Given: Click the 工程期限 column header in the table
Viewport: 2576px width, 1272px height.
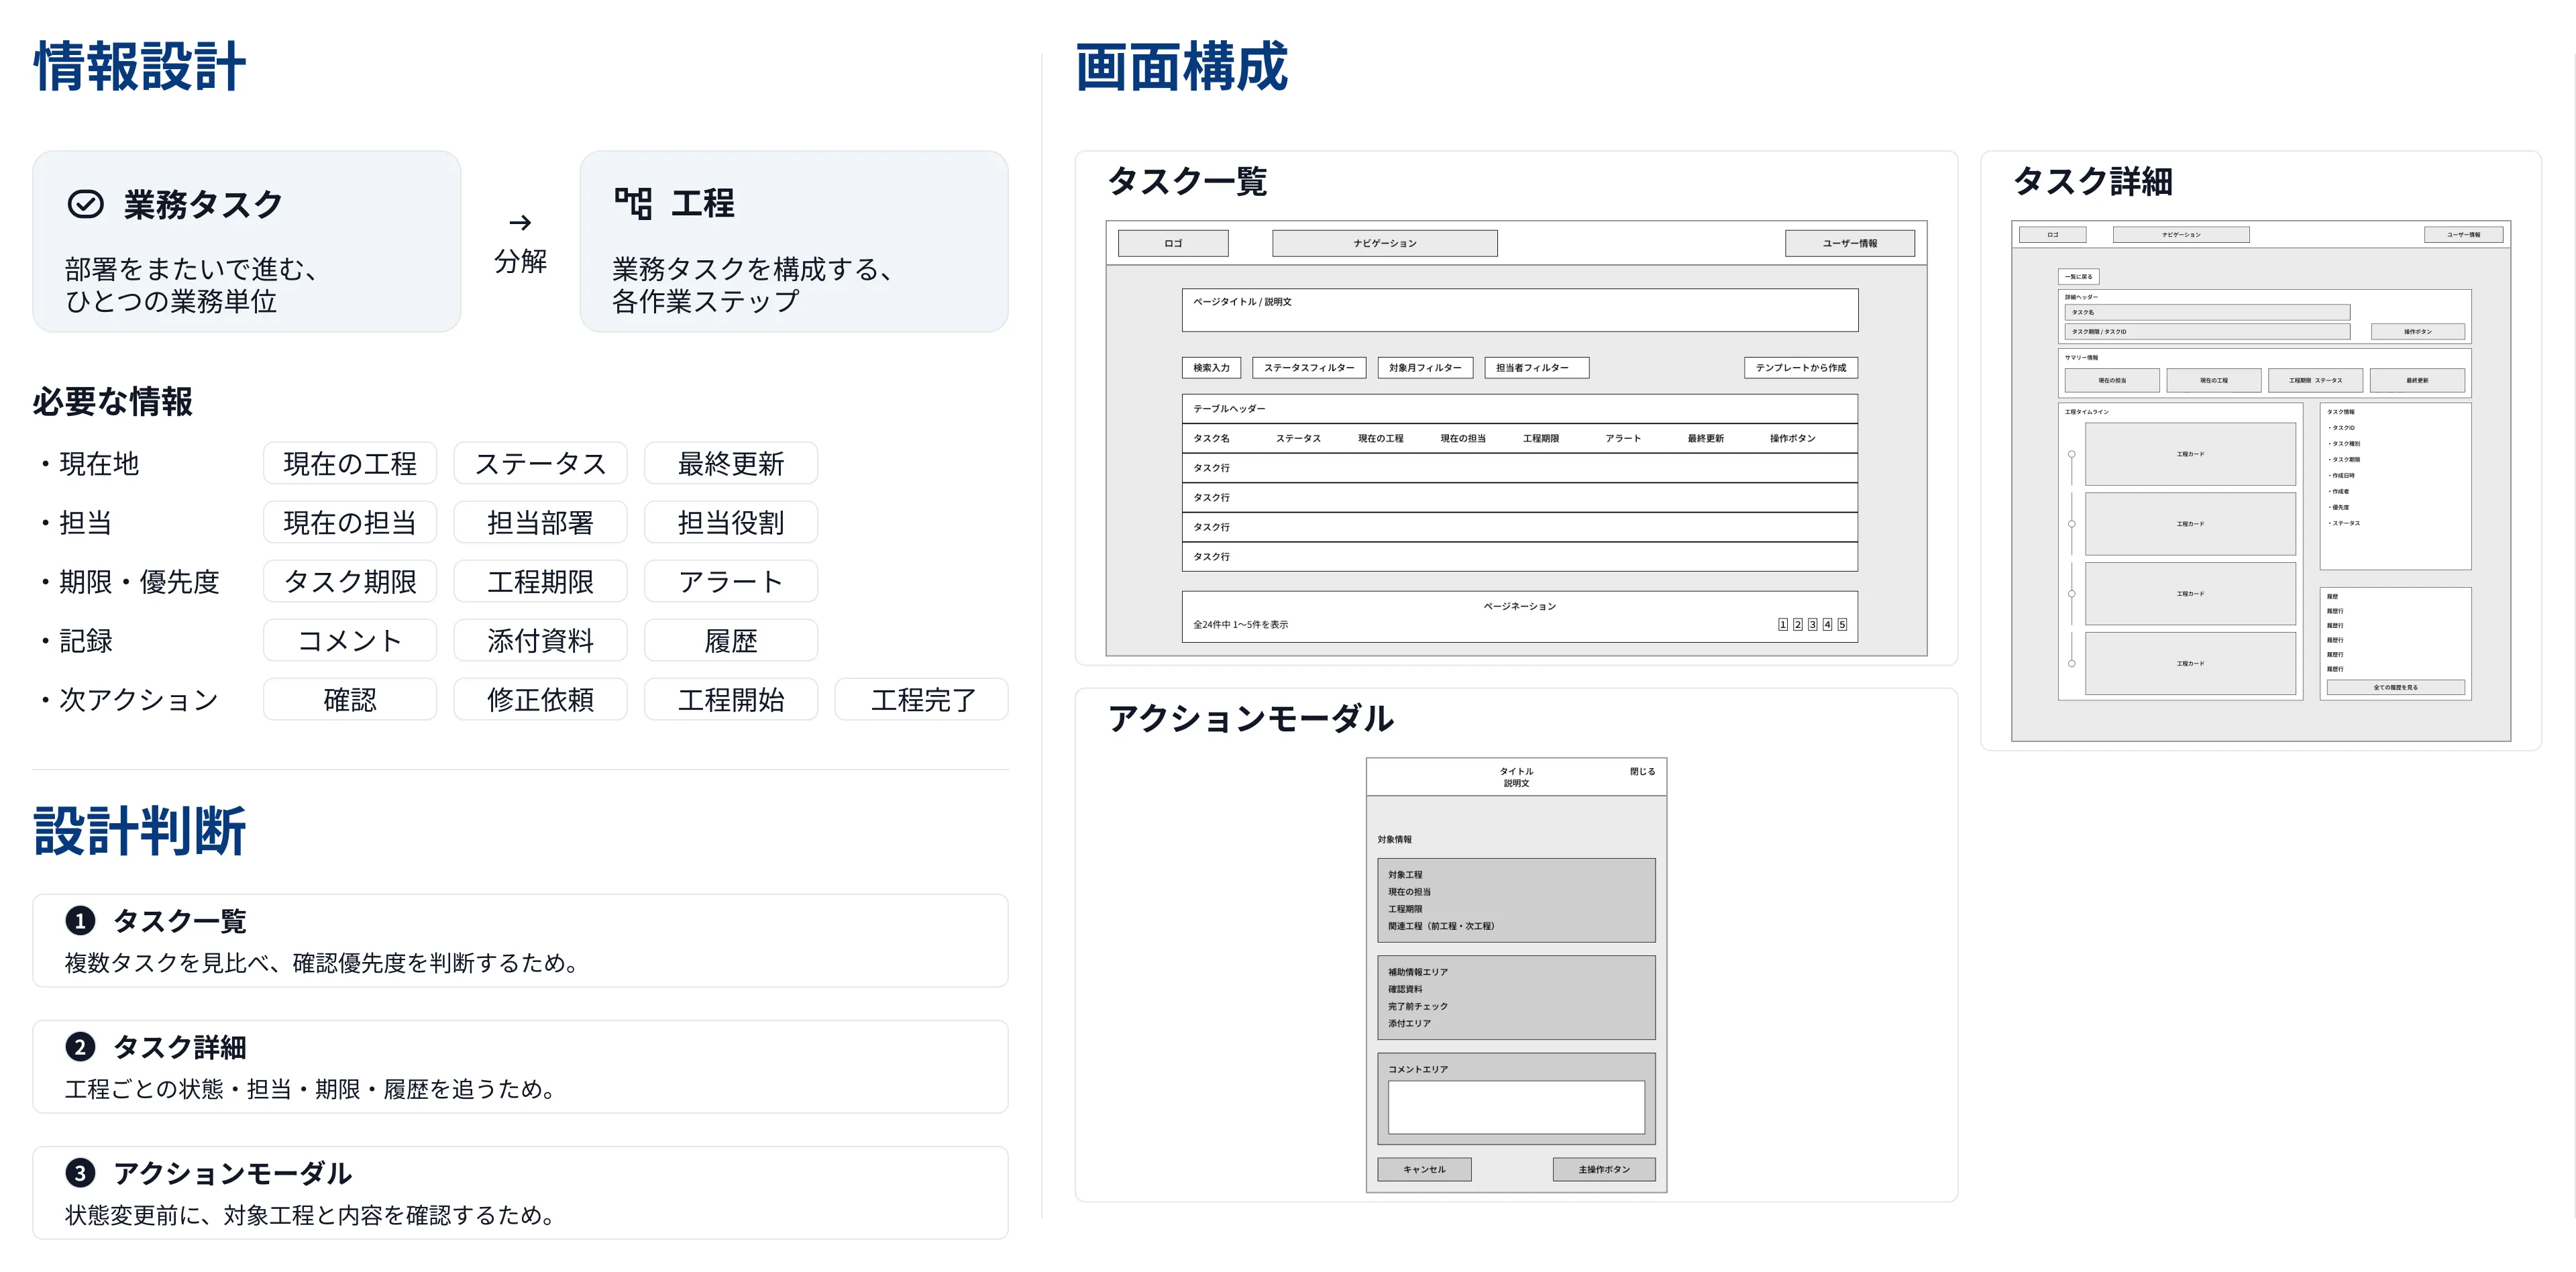Looking at the screenshot, I should click(x=1541, y=438).
